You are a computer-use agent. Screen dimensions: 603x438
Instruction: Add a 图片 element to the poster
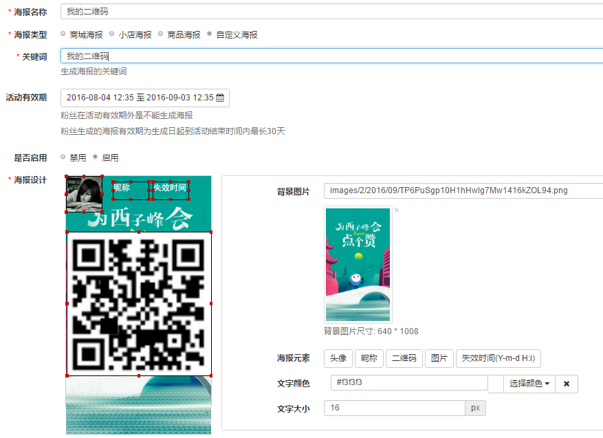[439, 358]
